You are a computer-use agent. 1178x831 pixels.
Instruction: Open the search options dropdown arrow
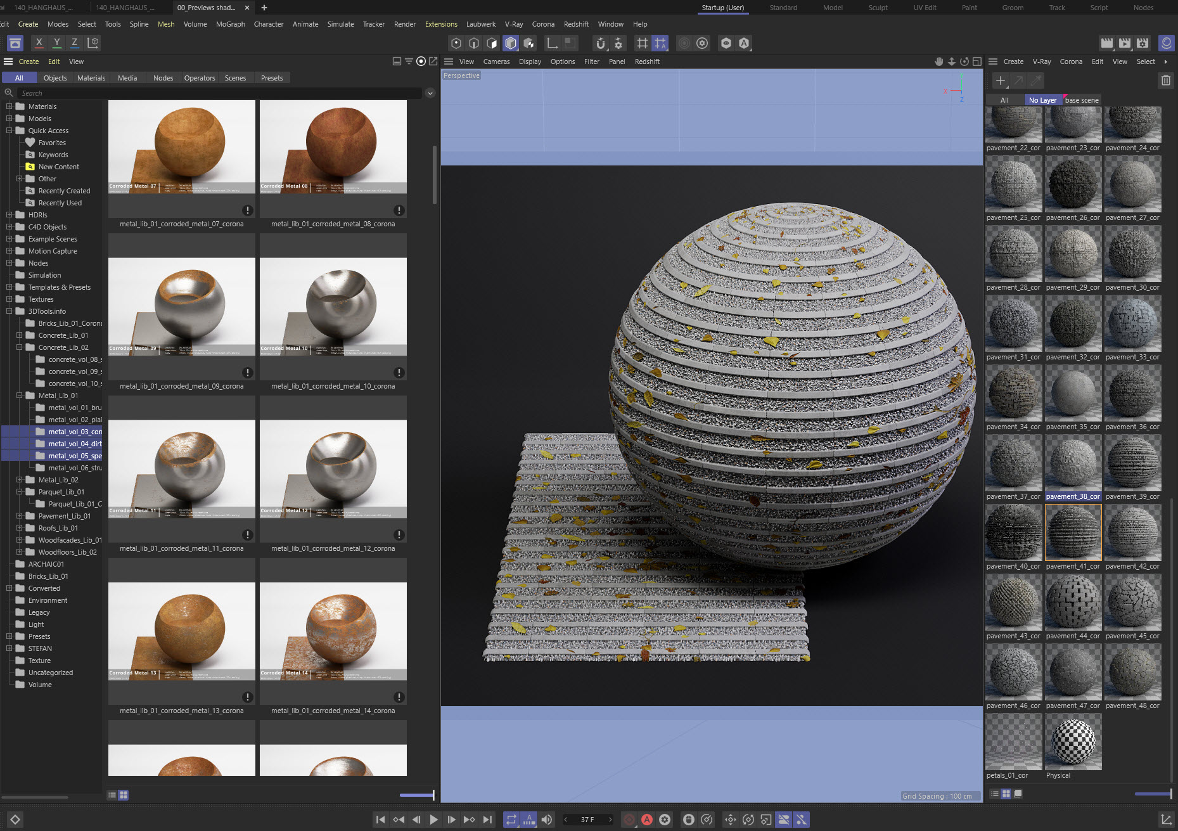pyautogui.click(x=430, y=93)
